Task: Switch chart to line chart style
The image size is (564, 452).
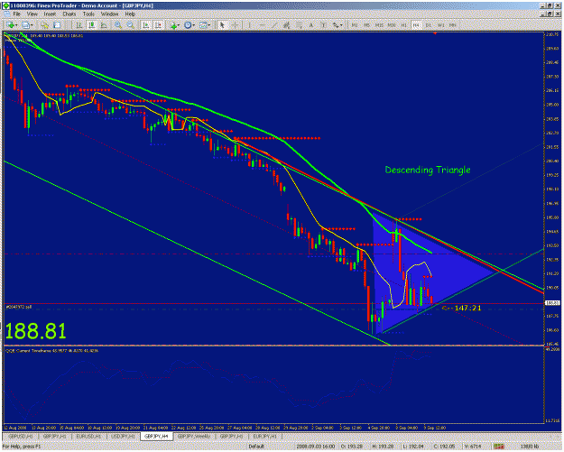Action: 104,25
